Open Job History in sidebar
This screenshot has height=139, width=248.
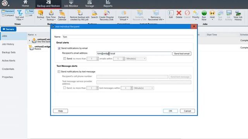tap(14, 44)
